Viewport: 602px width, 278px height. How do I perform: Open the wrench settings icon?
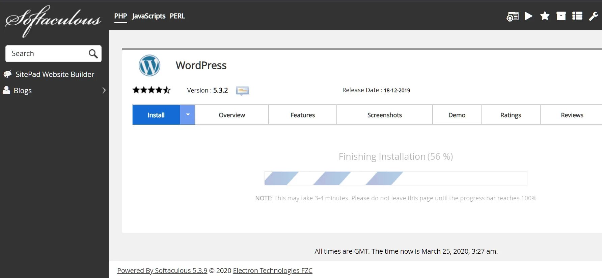[594, 16]
